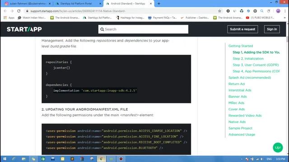Open the black circle extension icon
Screen dimensions: 289x162
[x=228, y=11]
